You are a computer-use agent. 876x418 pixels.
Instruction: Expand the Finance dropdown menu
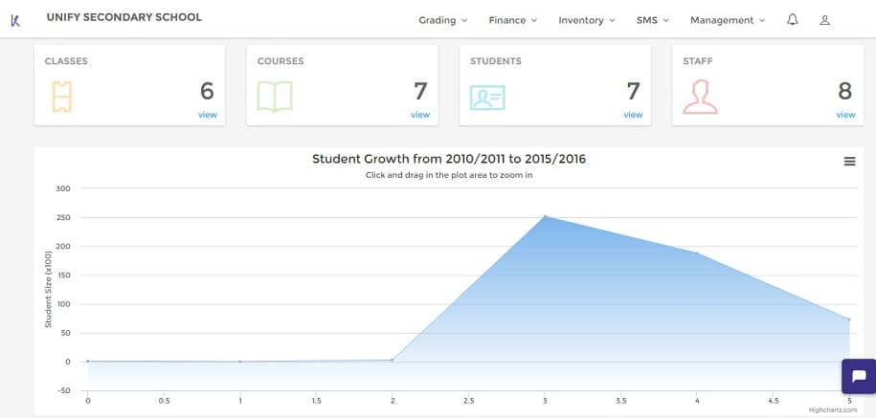coord(512,20)
